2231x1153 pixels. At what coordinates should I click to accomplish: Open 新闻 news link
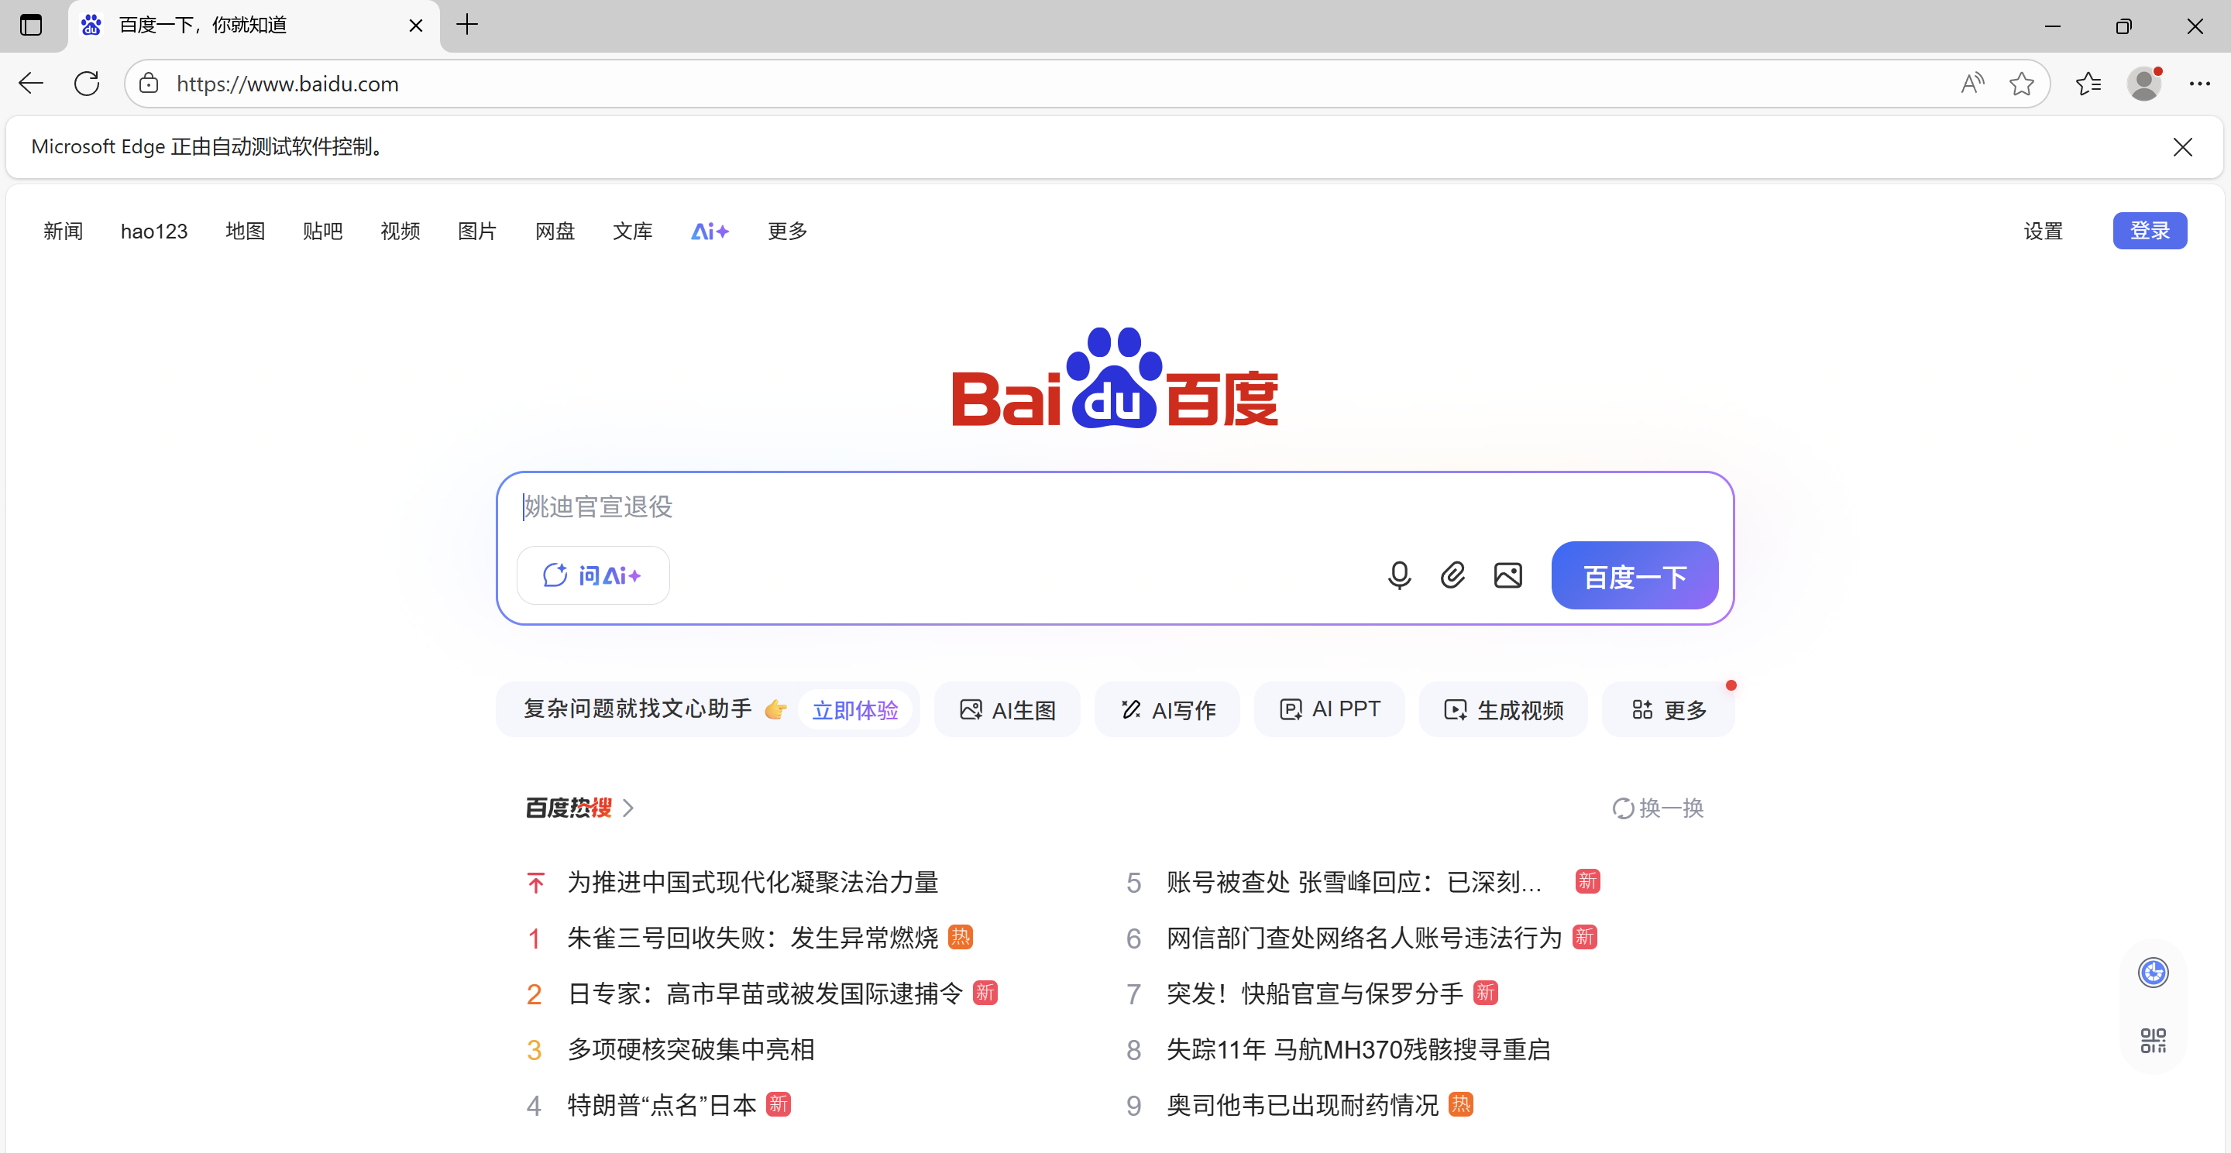(x=64, y=231)
